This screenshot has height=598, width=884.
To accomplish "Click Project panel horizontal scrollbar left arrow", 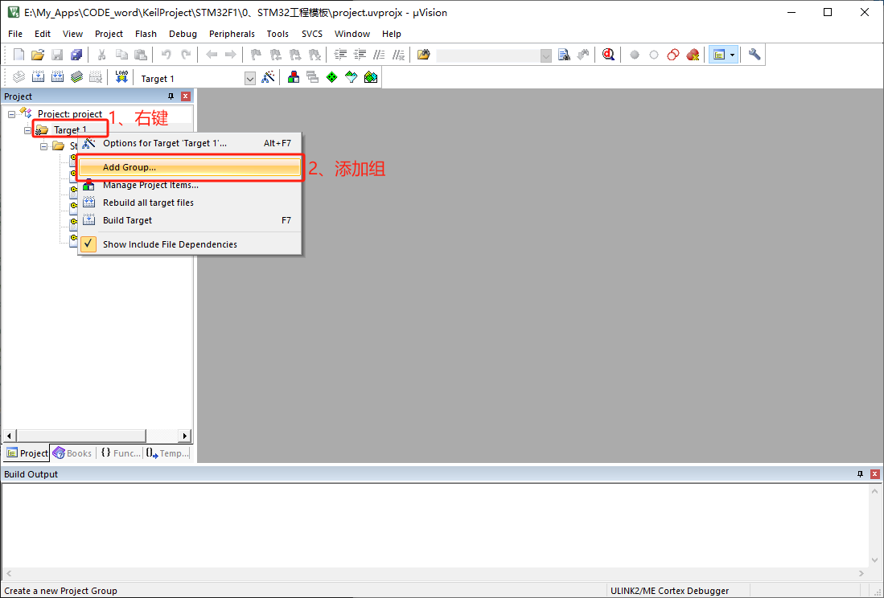I will point(9,436).
